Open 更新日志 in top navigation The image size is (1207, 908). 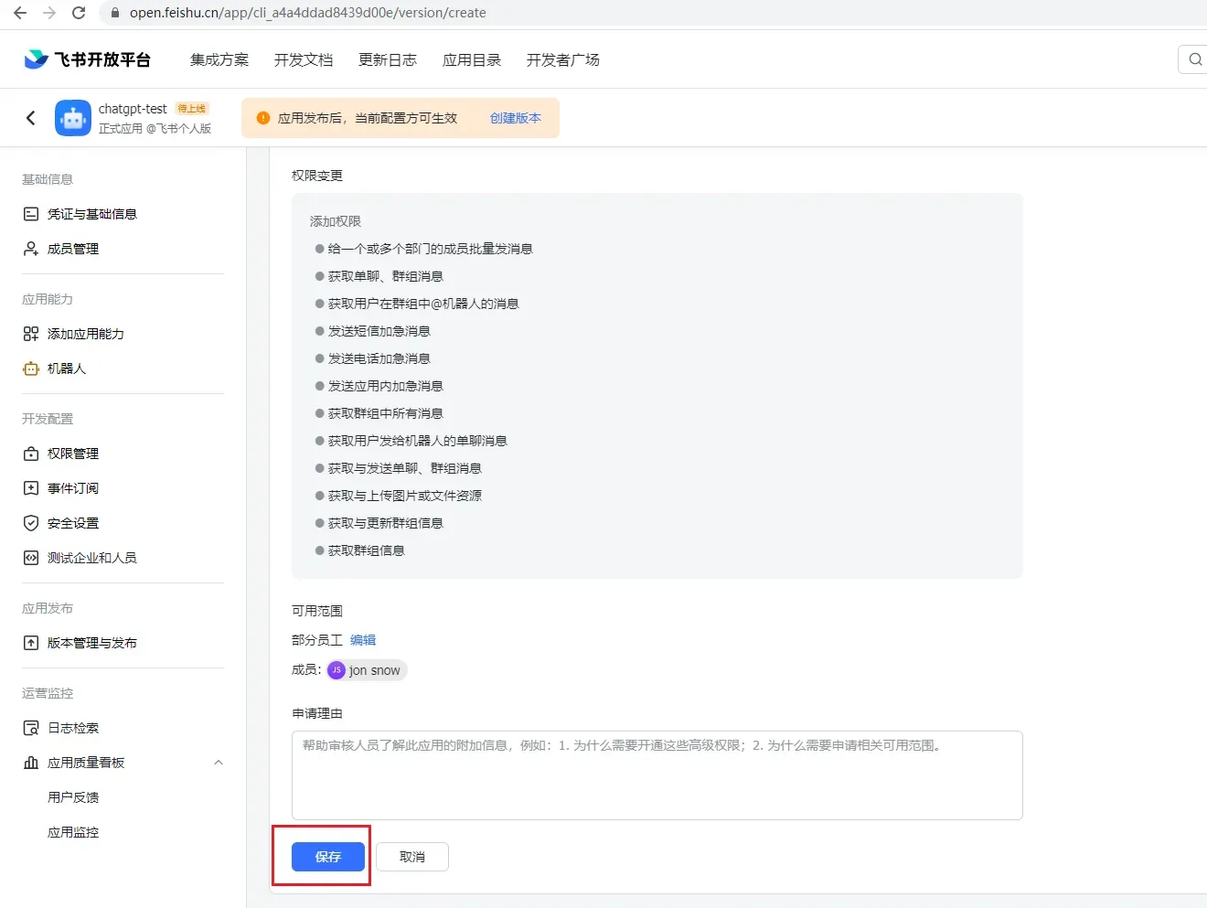click(x=388, y=59)
